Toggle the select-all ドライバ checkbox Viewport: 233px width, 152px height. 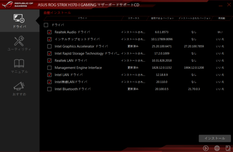click(46, 25)
